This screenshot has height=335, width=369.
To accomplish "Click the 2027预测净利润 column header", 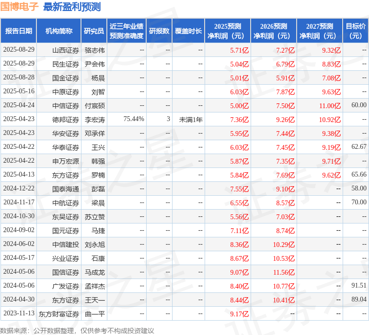I will 320,31.
